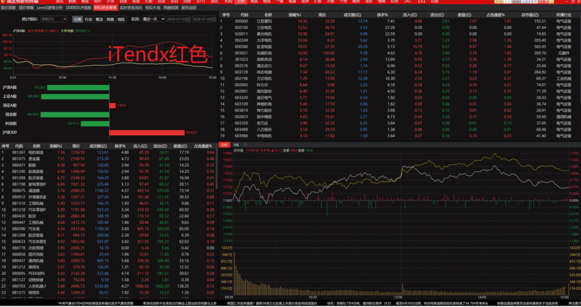Switch to the 实时资金流向 tab

131,8
